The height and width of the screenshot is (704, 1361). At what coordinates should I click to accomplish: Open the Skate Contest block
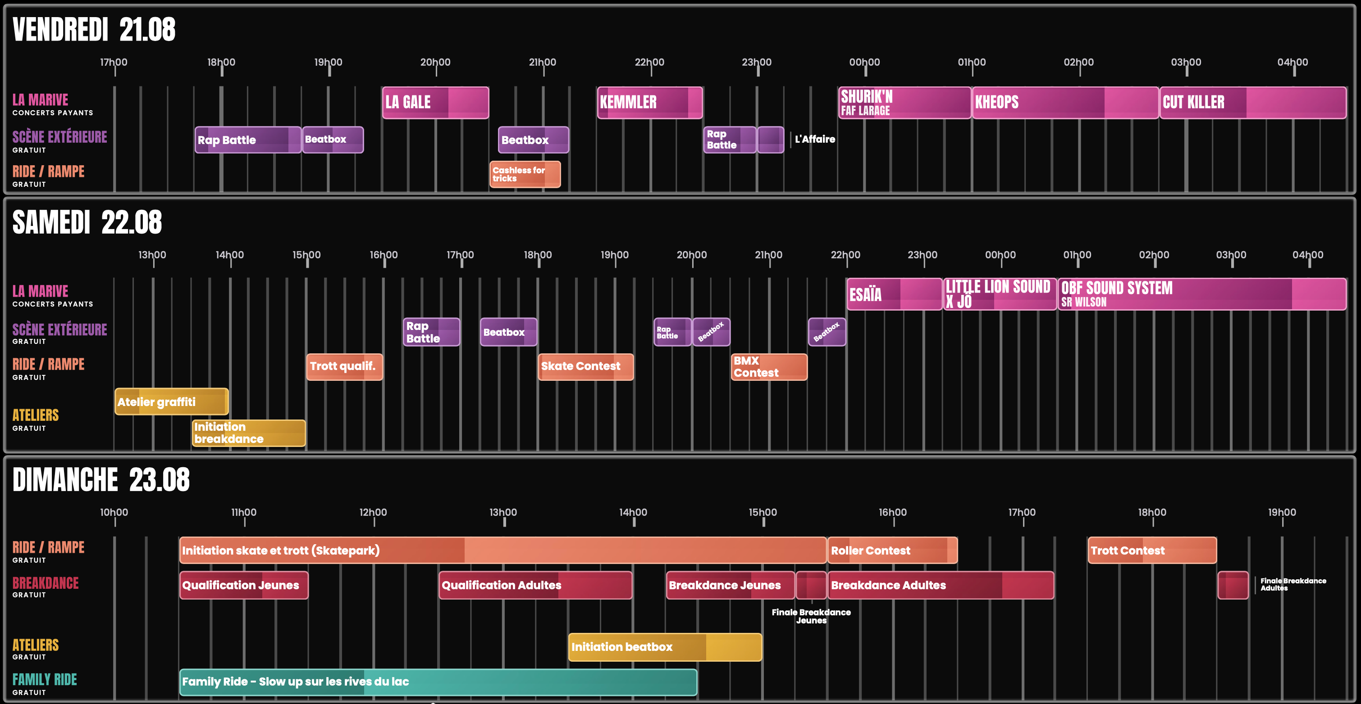tap(586, 367)
